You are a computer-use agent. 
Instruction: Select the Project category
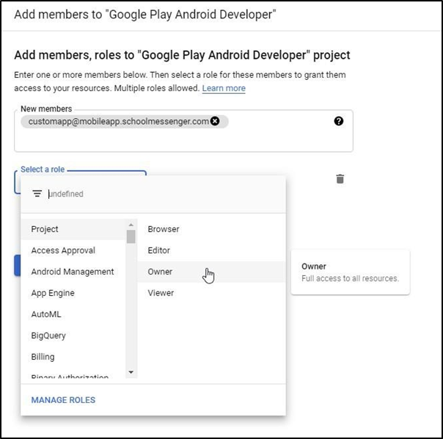point(45,229)
